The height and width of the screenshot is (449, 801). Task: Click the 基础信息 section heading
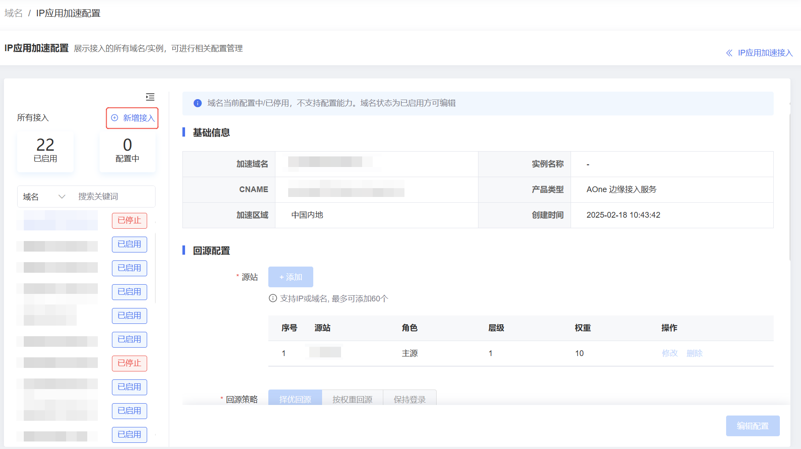211,133
